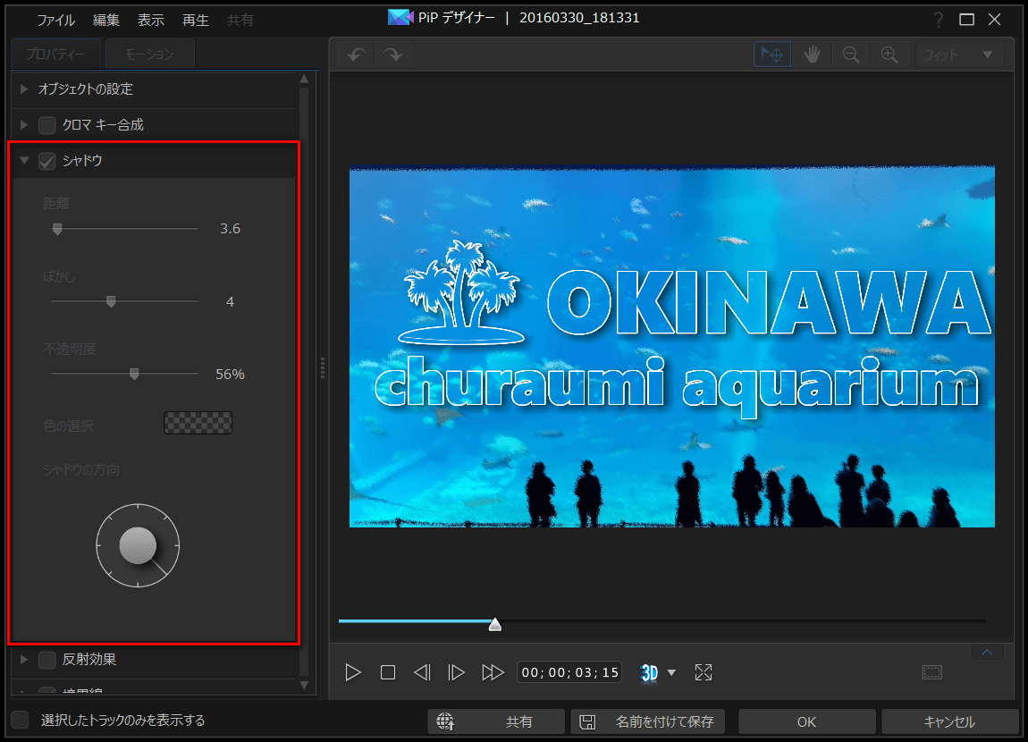Click the zoom in magnifier
Viewport: 1028px width, 742px height.
889,55
